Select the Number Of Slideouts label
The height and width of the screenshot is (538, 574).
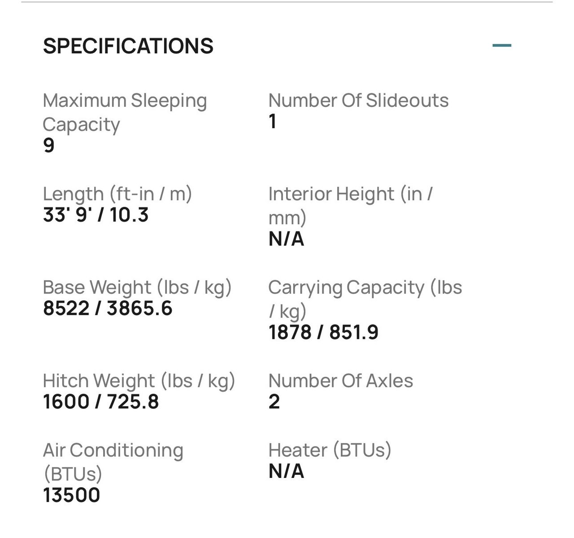coord(358,100)
